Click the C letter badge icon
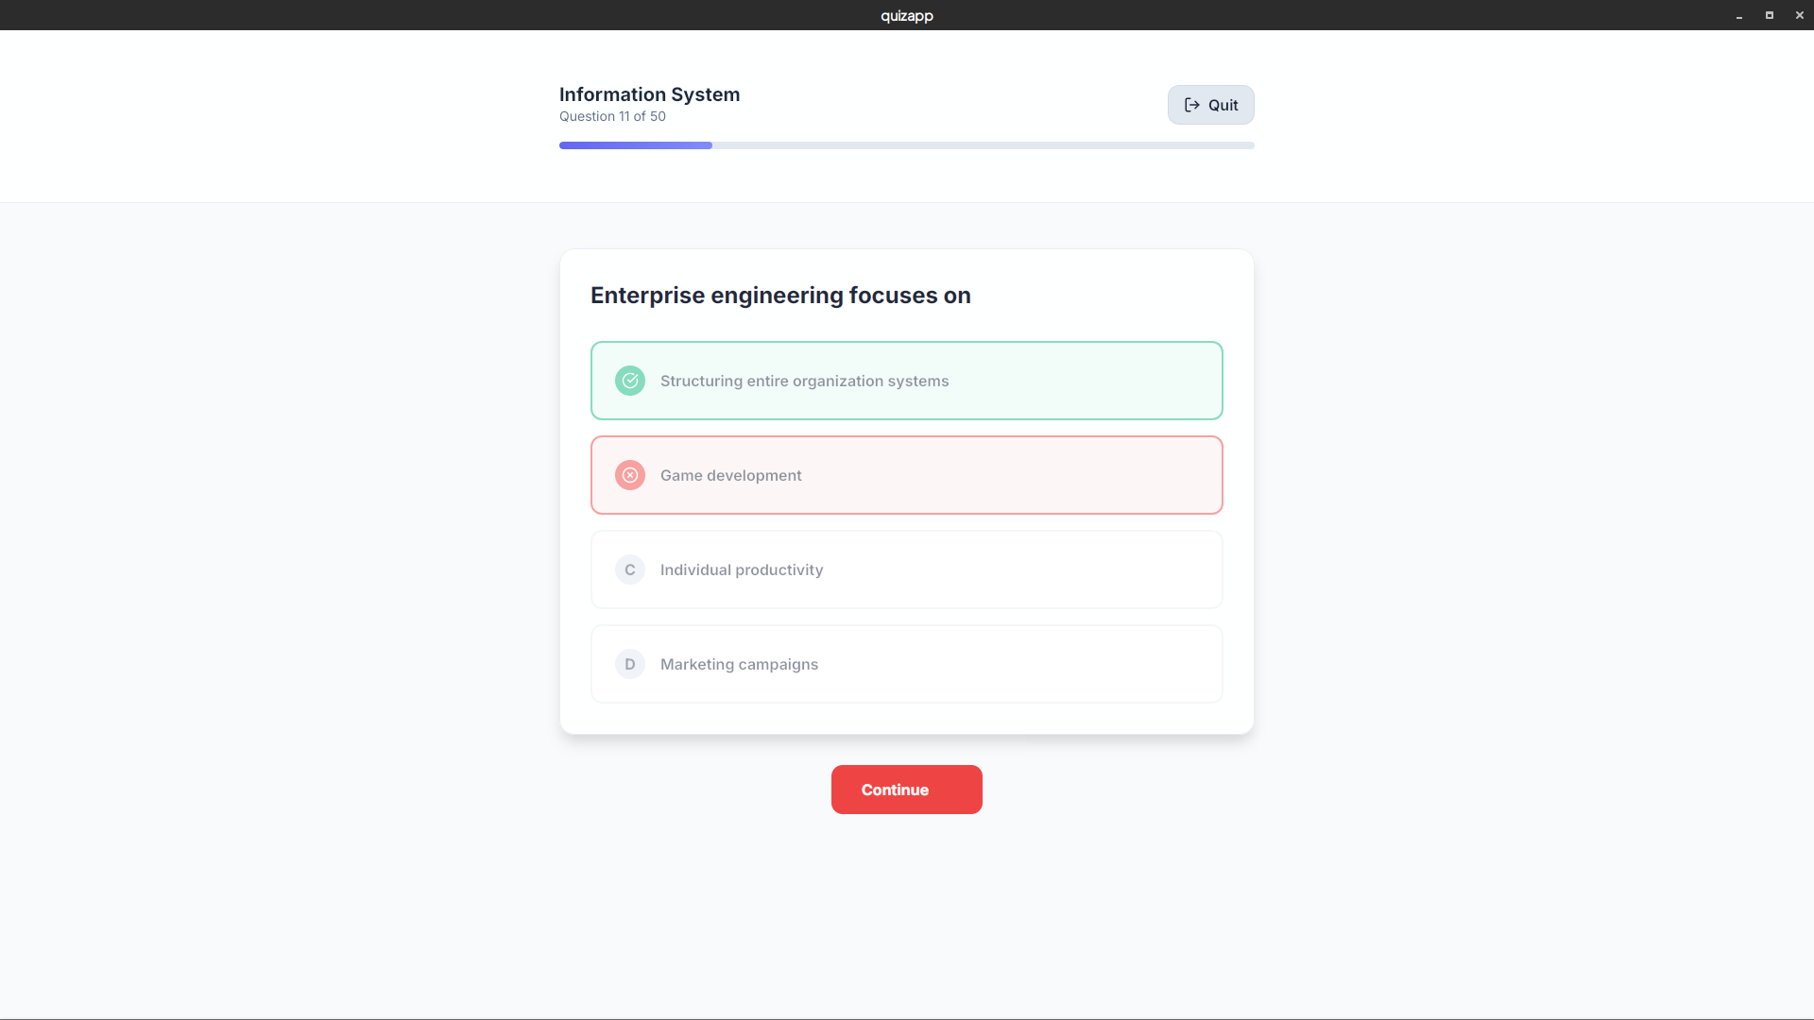The height and width of the screenshot is (1020, 1814). pos(630,569)
